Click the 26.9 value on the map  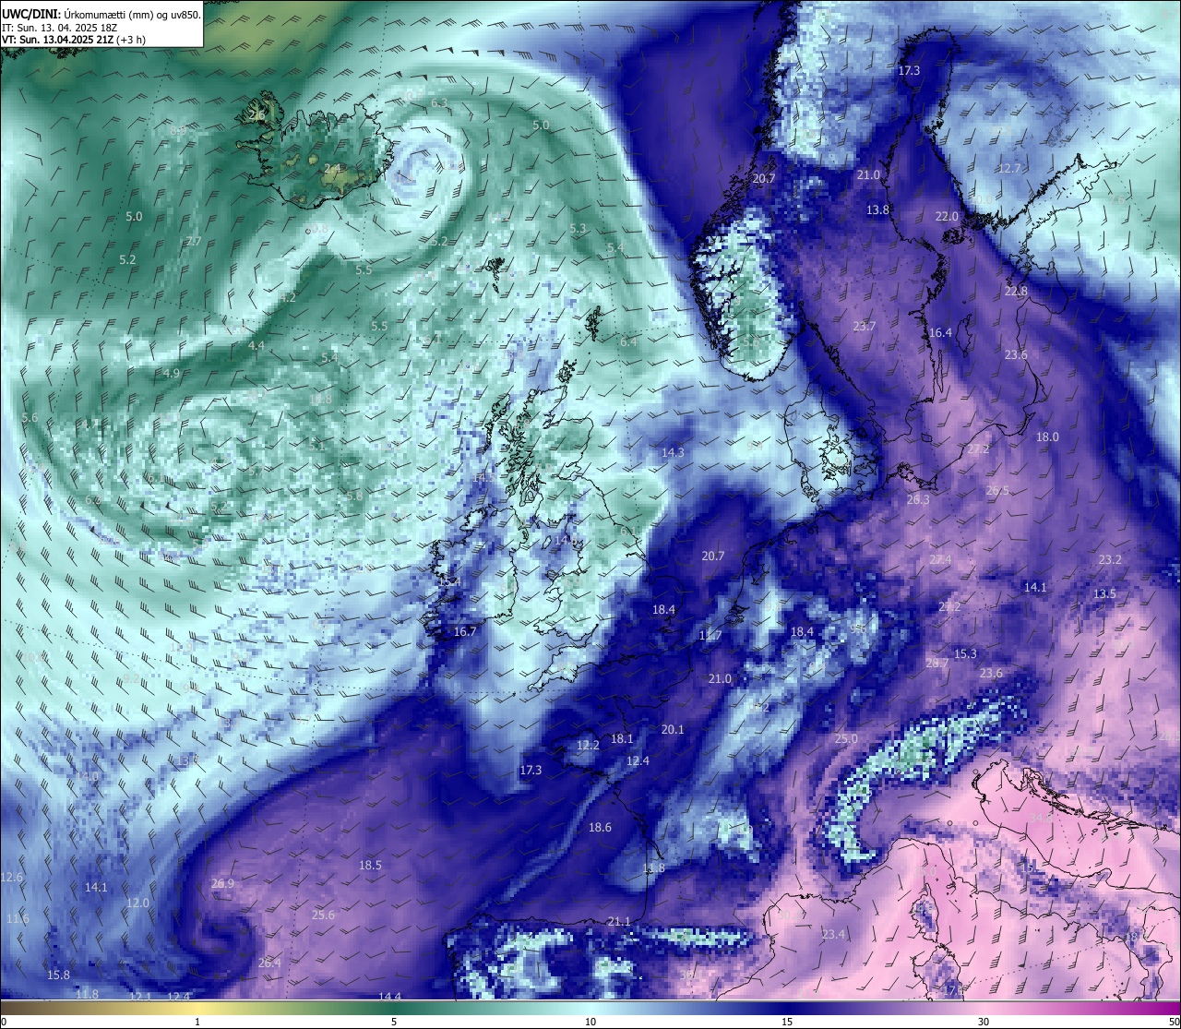tap(222, 884)
